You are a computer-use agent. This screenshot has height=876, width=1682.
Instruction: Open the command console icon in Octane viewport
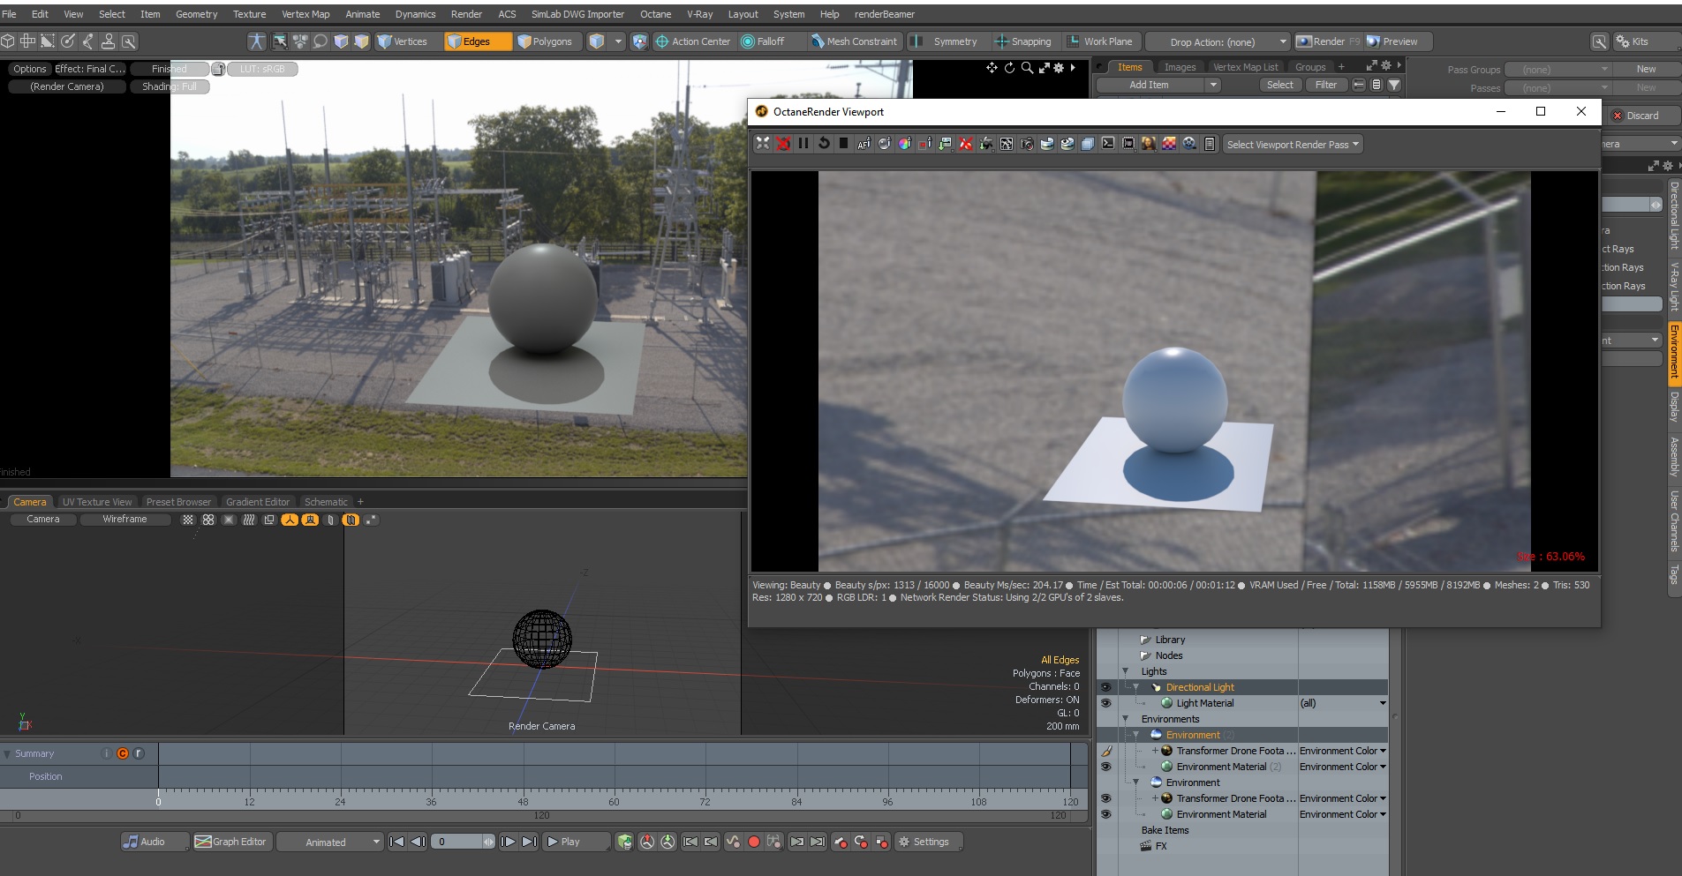[1108, 144]
